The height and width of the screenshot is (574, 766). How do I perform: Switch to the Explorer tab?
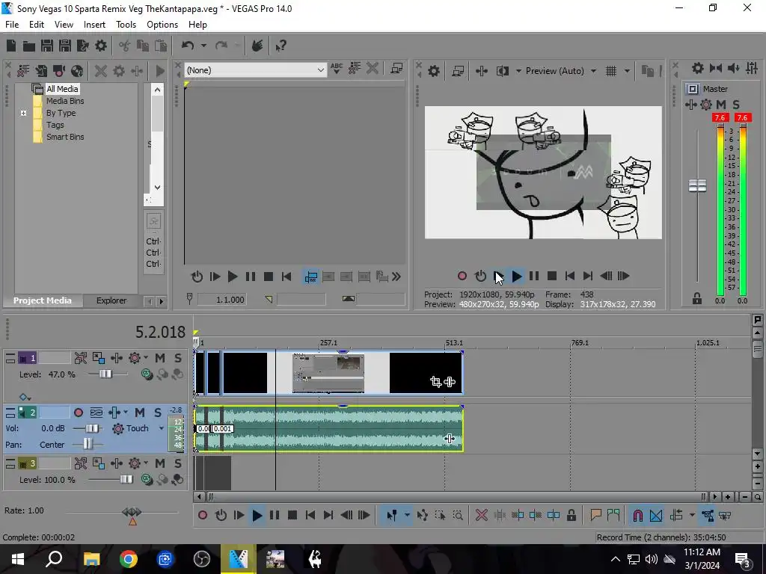111,300
